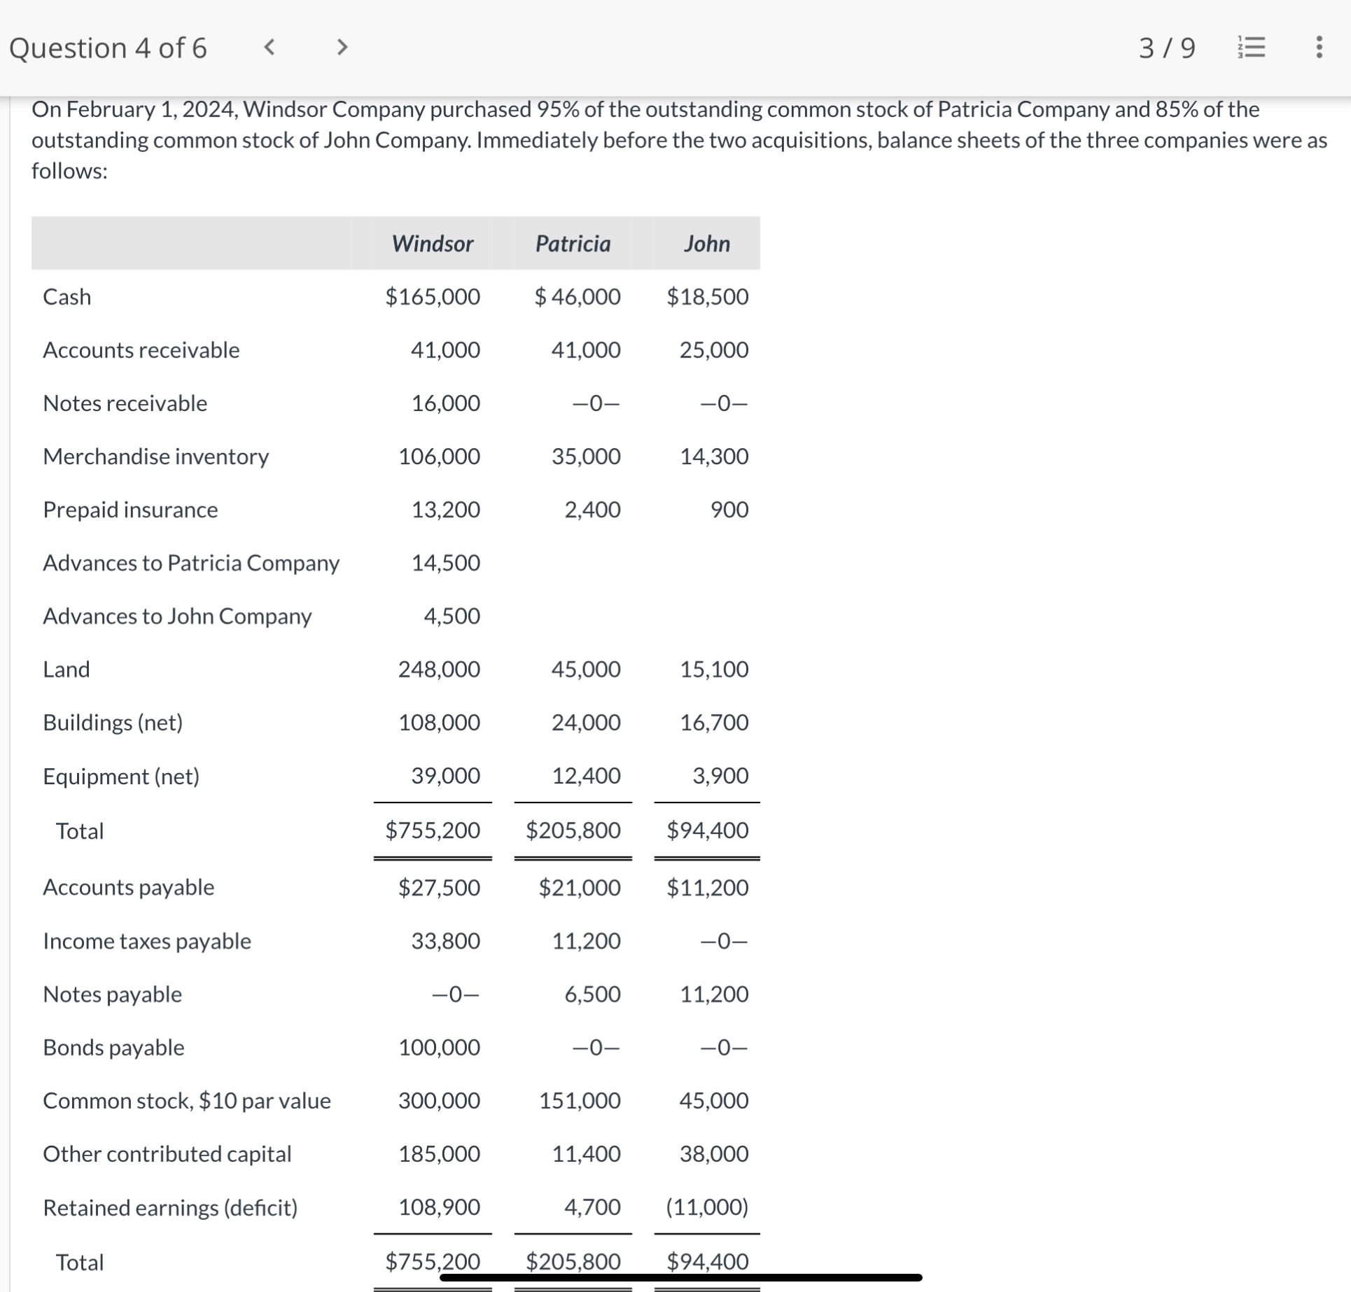
Task: Click the Common stock, $10 par value label
Action: pyautogui.click(x=187, y=1101)
